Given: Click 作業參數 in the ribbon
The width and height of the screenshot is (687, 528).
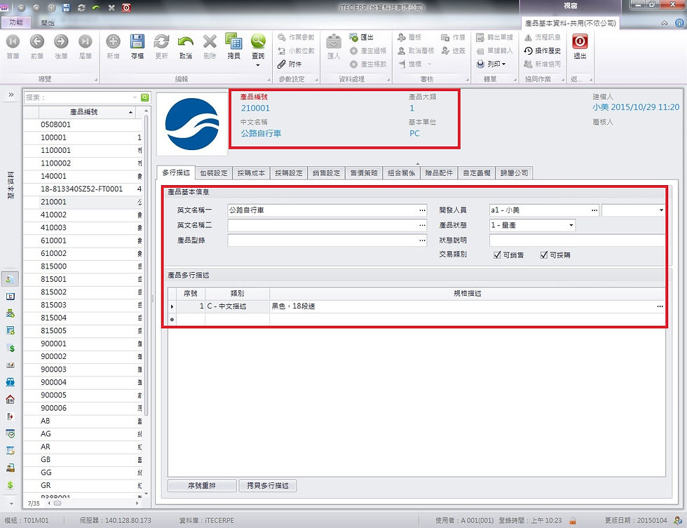Looking at the screenshot, I should click(296, 37).
